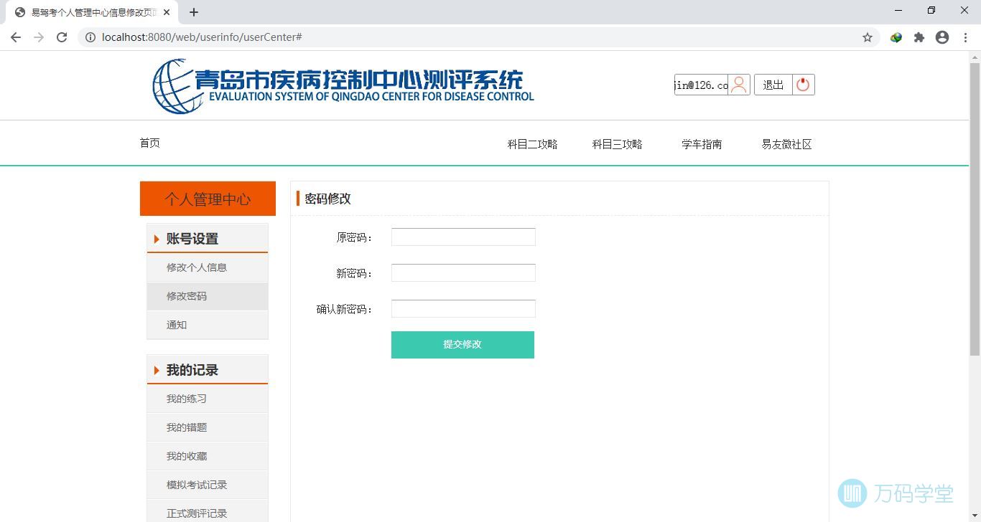This screenshot has height=522, width=981.
Task: Open 我的收藏 records
Action: pos(208,456)
